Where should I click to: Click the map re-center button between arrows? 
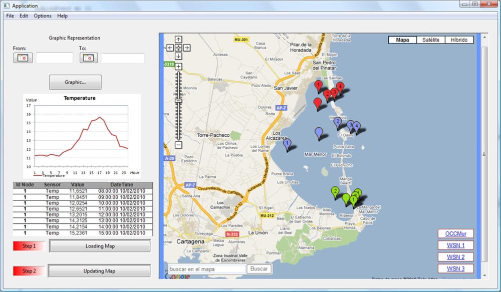coord(178,48)
